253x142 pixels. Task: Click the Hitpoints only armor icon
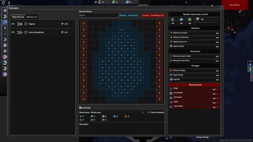[171, 42]
